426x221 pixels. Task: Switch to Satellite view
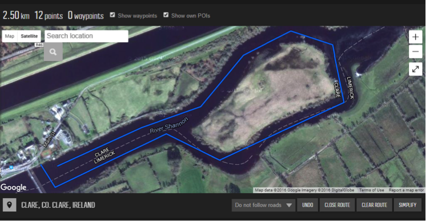pyautogui.click(x=29, y=36)
